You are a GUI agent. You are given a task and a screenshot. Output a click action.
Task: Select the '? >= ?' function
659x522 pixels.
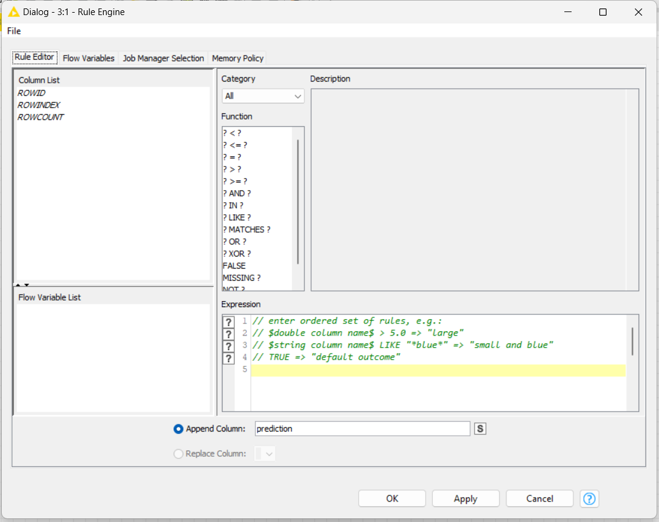(x=235, y=182)
